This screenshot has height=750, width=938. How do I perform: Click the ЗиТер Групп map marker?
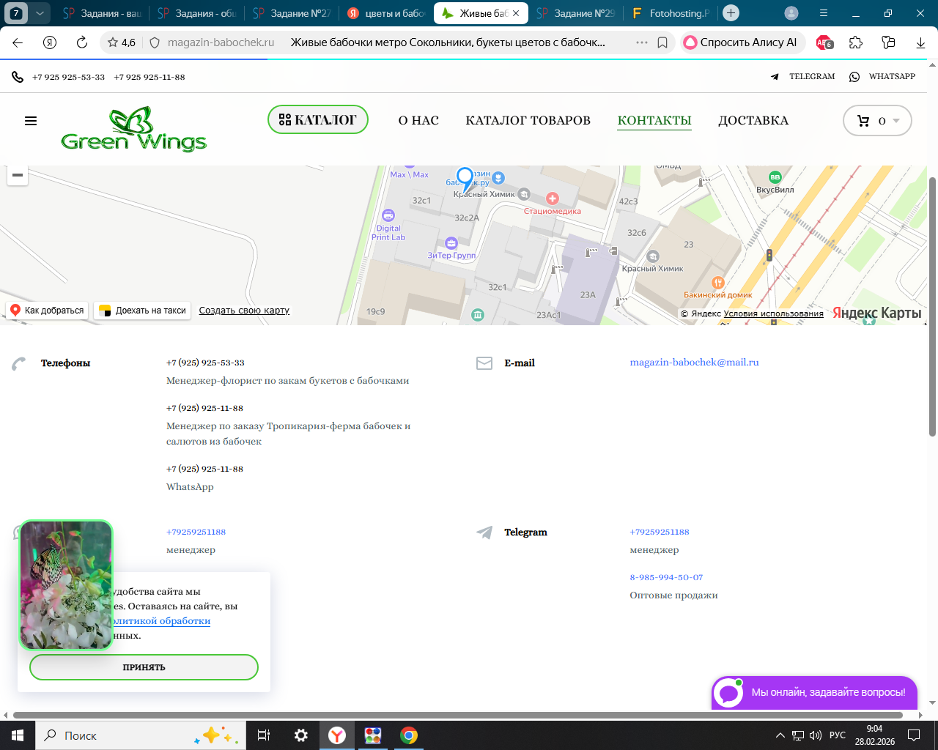tap(451, 243)
